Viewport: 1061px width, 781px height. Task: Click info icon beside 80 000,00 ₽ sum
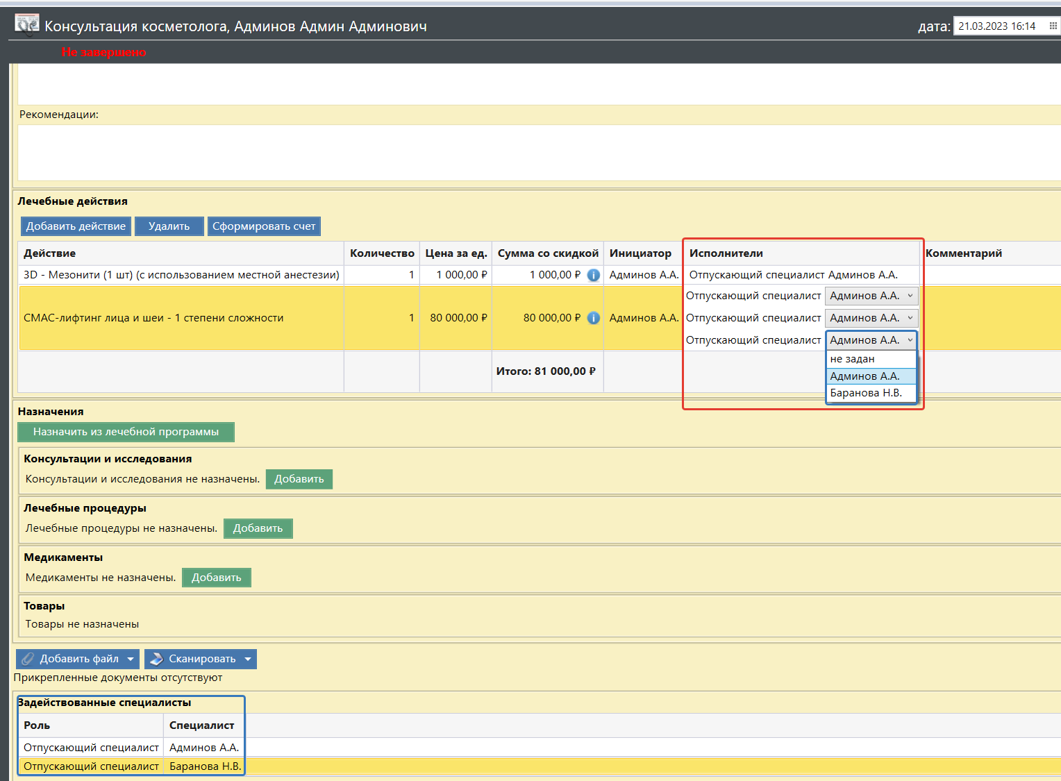pyautogui.click(x=594, y=318)
